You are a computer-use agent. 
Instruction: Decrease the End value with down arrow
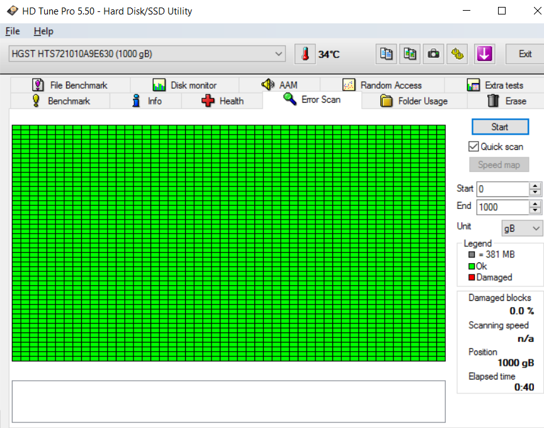535,210
